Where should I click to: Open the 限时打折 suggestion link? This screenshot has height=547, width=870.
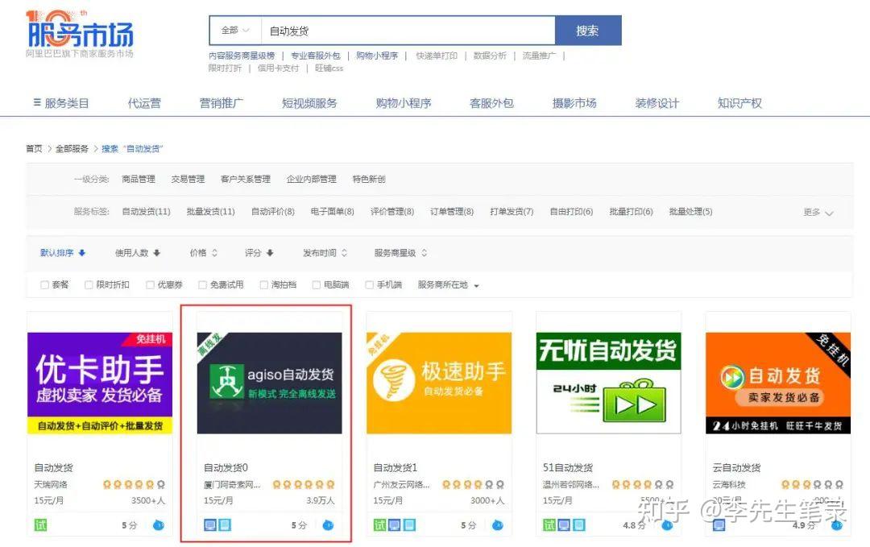[226, 68]
